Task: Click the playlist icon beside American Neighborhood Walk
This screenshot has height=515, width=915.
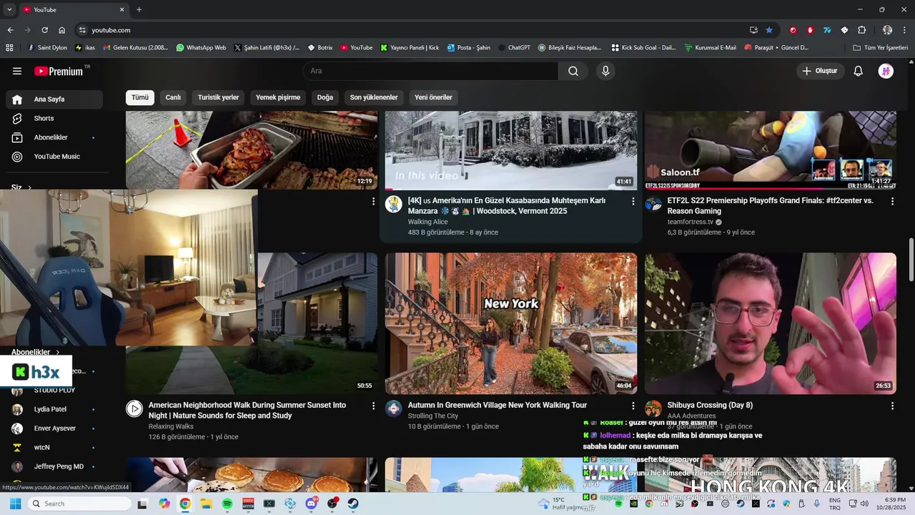Action: [134, 408]
